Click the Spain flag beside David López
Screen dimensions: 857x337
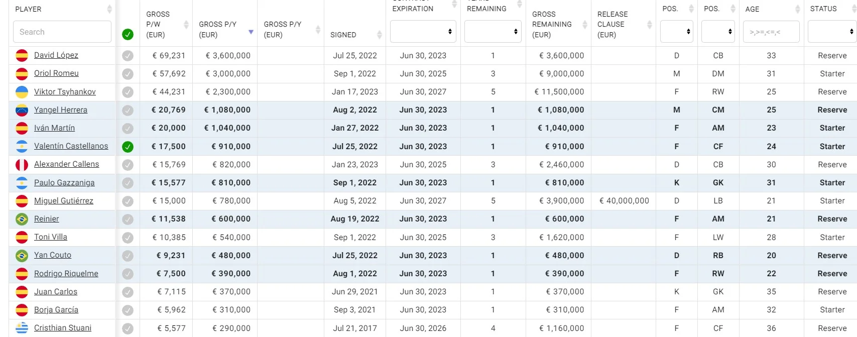coord(22,55)
